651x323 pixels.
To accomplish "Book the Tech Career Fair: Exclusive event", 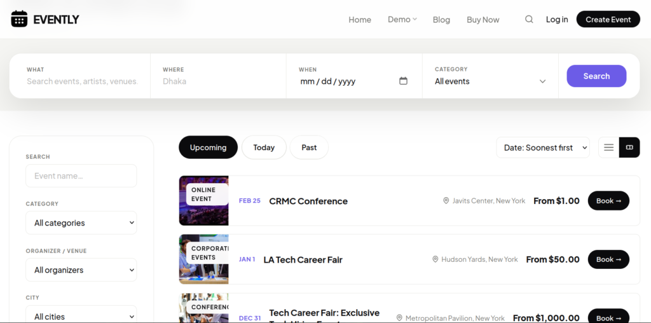I will click(608, 316).
